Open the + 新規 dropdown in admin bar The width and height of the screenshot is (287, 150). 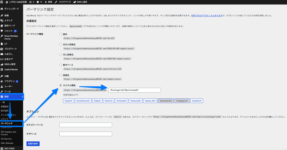click(48, 2)
